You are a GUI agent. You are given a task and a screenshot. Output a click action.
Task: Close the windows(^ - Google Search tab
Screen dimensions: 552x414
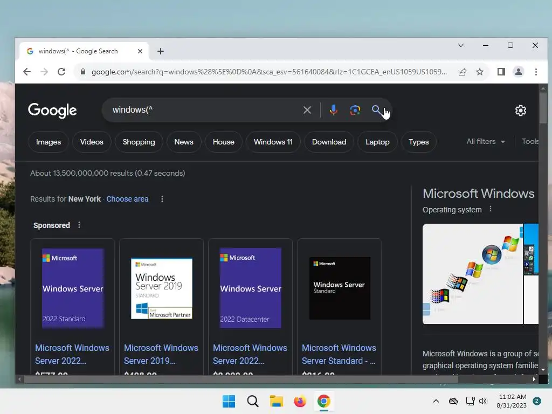pyautogui.click(x=140, y=51)
